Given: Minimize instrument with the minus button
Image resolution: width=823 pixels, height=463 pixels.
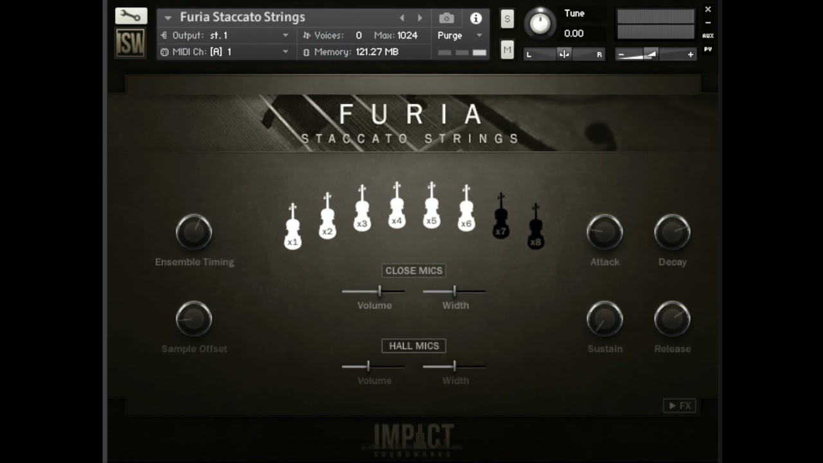Looking at the screenshot, I should [708, 23].
